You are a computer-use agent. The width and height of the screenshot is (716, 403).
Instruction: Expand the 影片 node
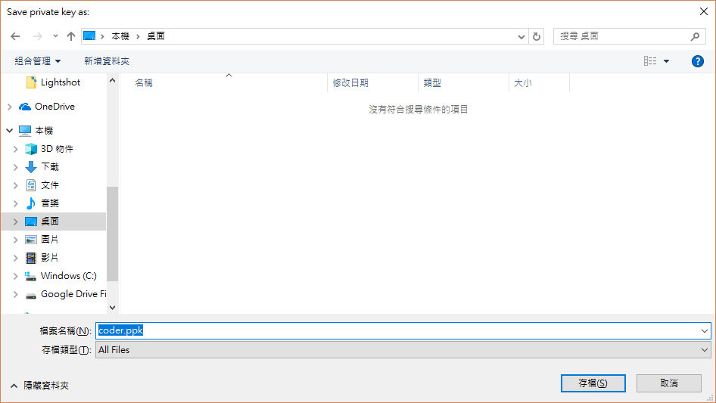click(16, 259)
